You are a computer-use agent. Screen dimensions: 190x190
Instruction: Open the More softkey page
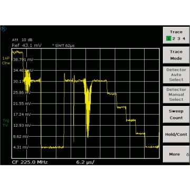(x=176, y=154)
